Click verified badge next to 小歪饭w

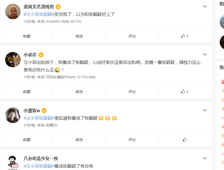(44, 110)
